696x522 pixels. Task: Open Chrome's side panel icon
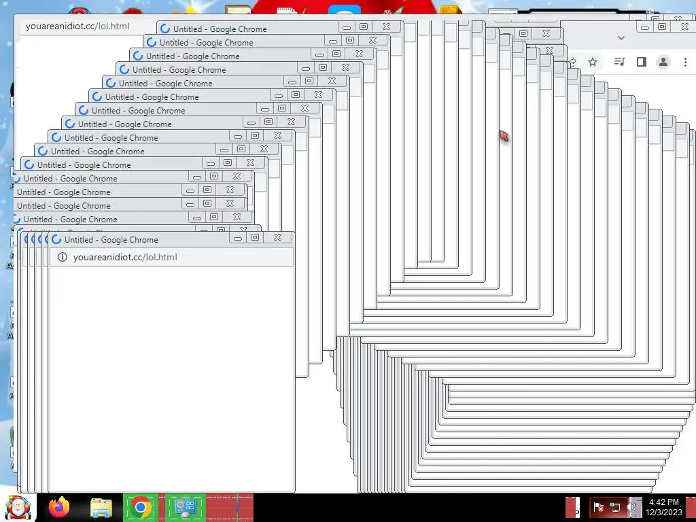[642, 62]
